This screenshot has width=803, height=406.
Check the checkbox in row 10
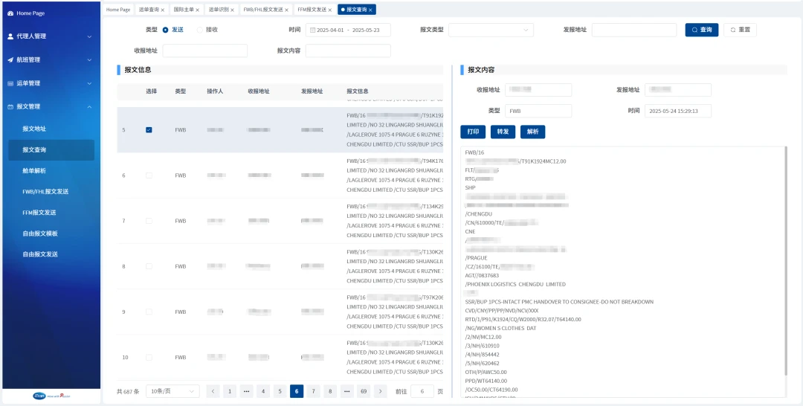149,358
